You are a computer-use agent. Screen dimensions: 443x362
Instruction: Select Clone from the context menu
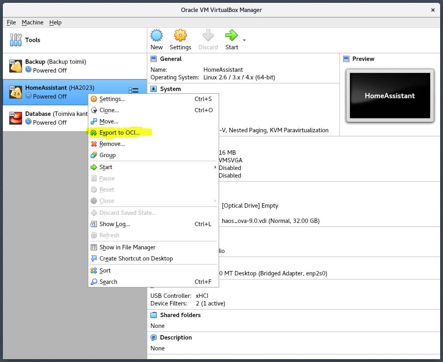coord(109,110)
